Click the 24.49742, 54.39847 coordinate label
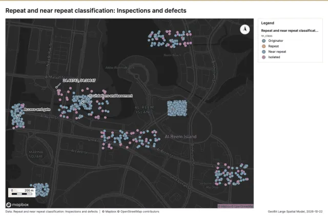Image resolution: width=328 pixels, height=218 pixels. (x=79, y=81)
